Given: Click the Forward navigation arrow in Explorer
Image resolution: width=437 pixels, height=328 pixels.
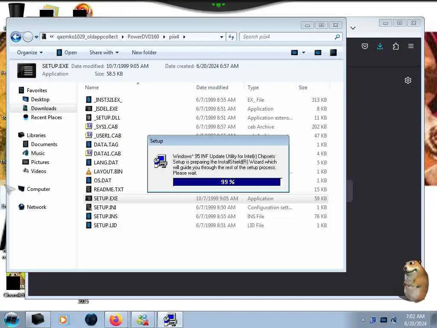Looking at the screenshot, I should (28, 37).
